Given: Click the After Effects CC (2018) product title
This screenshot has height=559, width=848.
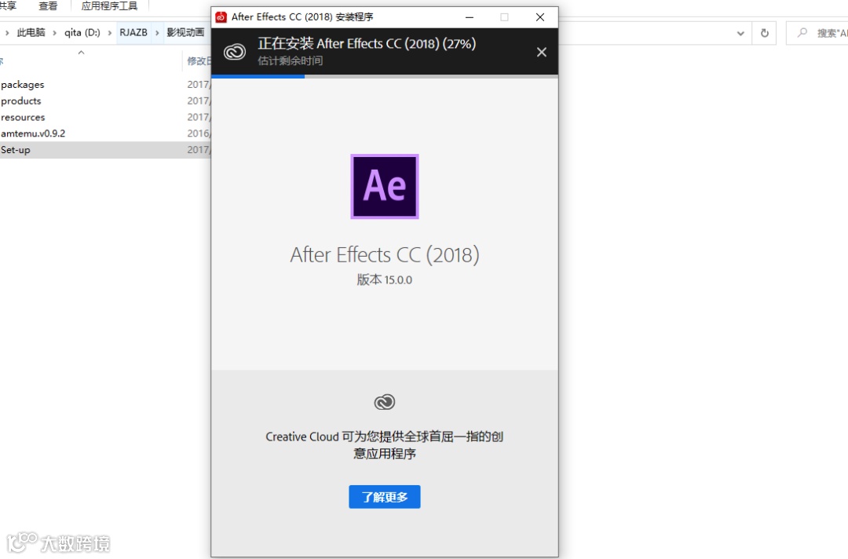Looking at the screenshot, I should pos(385,254).
